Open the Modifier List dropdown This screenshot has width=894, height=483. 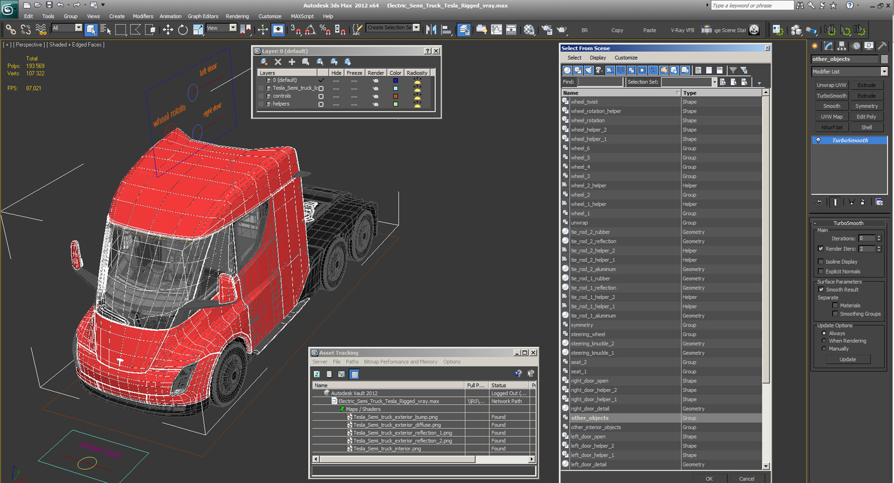click(x=884, y=71)
